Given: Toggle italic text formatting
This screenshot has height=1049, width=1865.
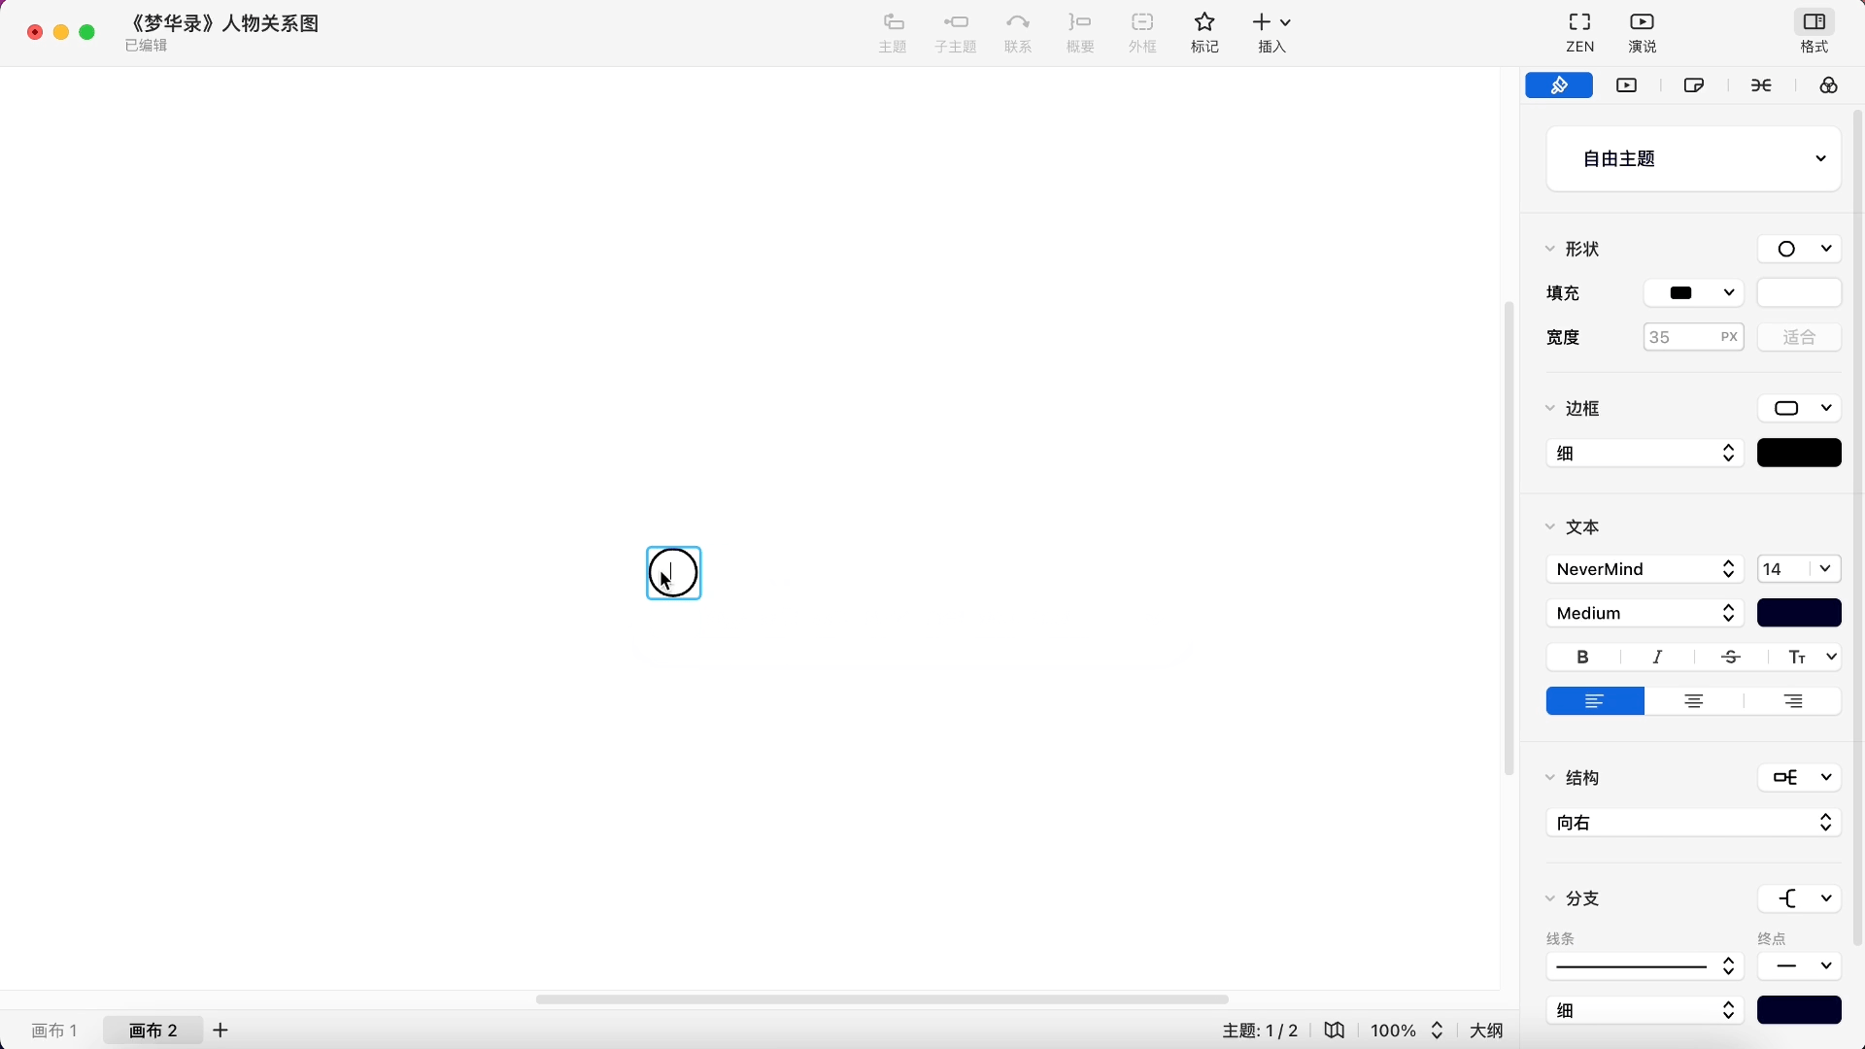Looking at the screenshot, I should (x=1657, y=658).
